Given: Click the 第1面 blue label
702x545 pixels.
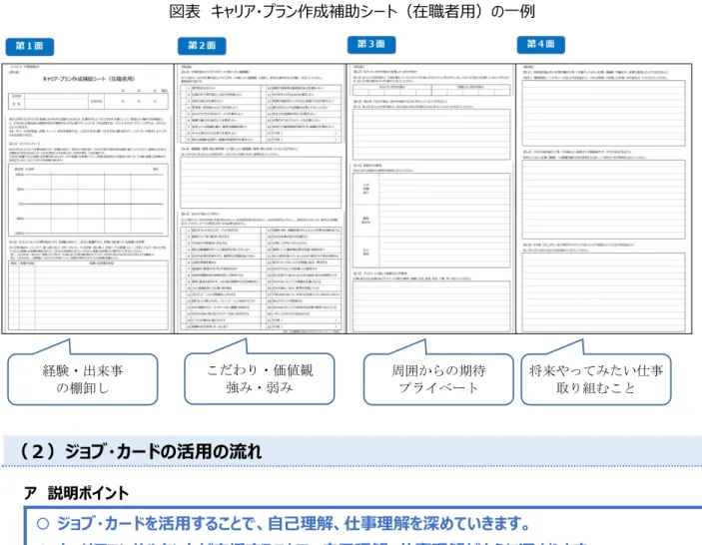Looking at the screenshot, I should [30, 47].
